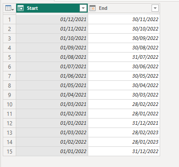Select the Start column header

coord(52,8)
